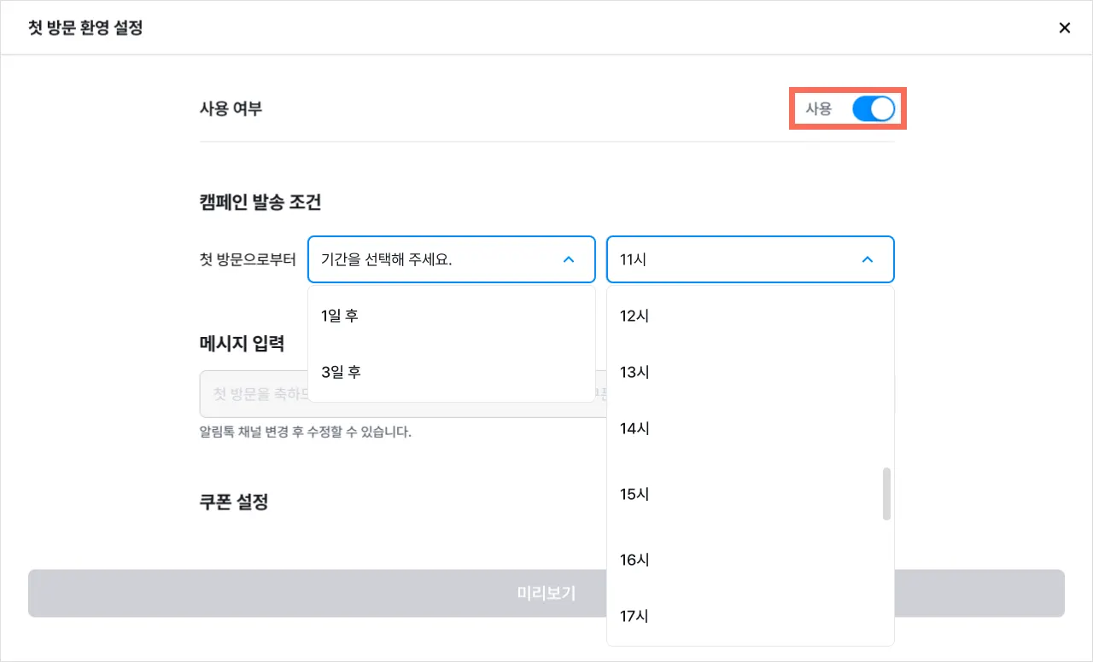
Task: Select 17시 as sending time
Action: (634, 616)
